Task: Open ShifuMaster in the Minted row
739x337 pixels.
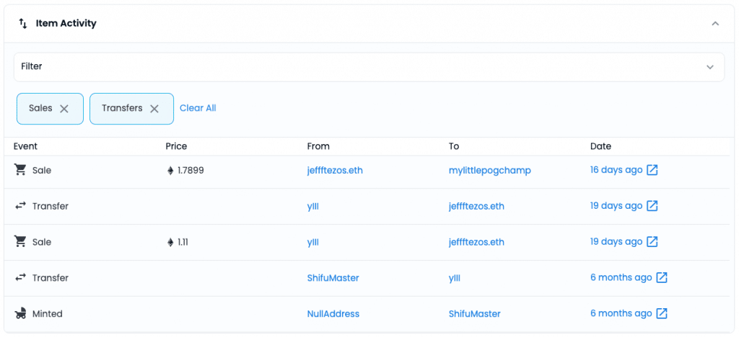Action: [x=474, y=314]
